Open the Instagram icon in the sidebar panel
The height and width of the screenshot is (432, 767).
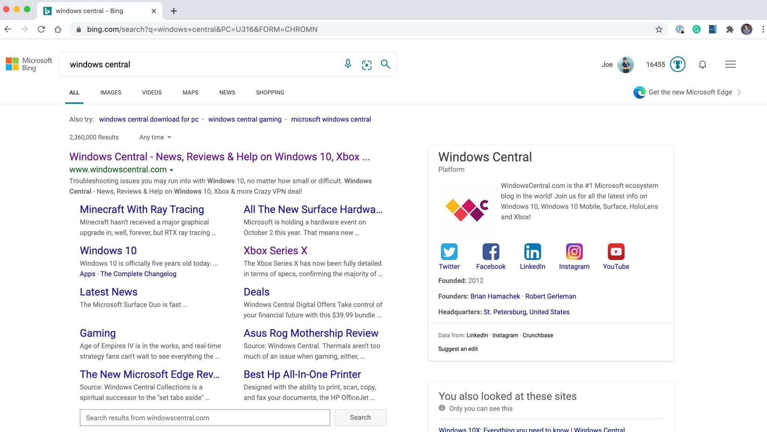coord(574,251)
